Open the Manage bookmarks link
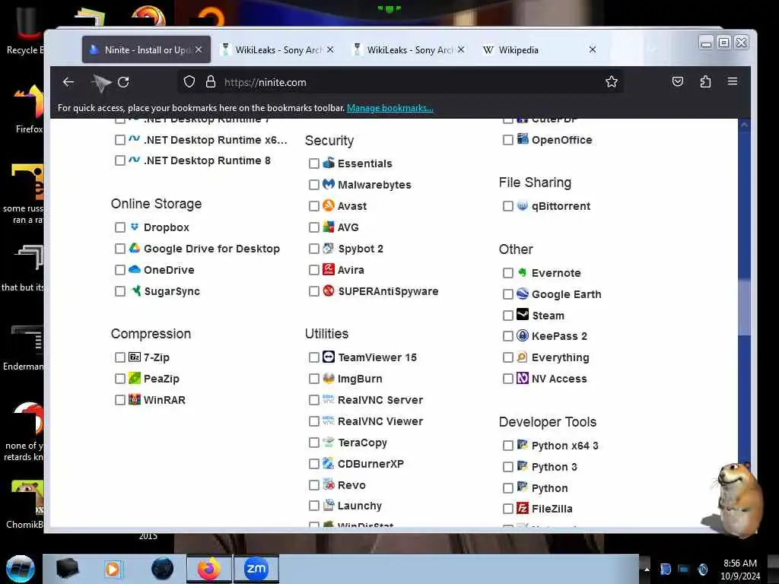The image size is (779, 584). coord(390,108)
